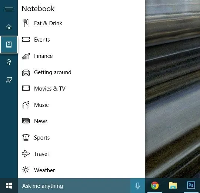Screen dimensions: 200x193
Task: Open Travel notebook settings
Action: point(81,154)
